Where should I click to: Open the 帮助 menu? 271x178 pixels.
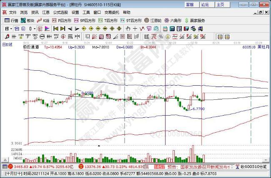[x=126, y=12]
